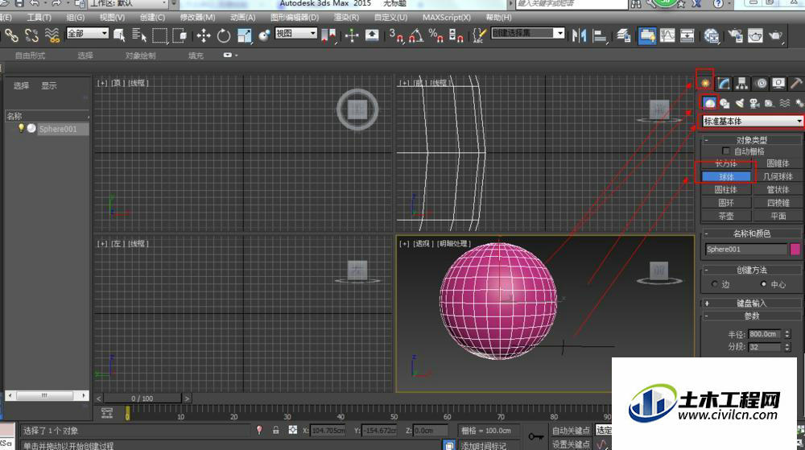Select Sphere001 in the scene explorer
This screenshot has height=450, width=805.
click(57, 129)
